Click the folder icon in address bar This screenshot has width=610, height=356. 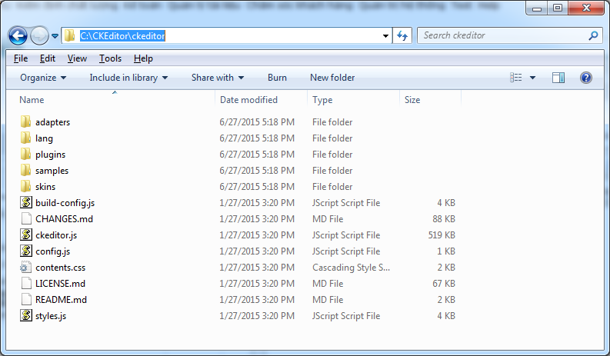(70, 36)
